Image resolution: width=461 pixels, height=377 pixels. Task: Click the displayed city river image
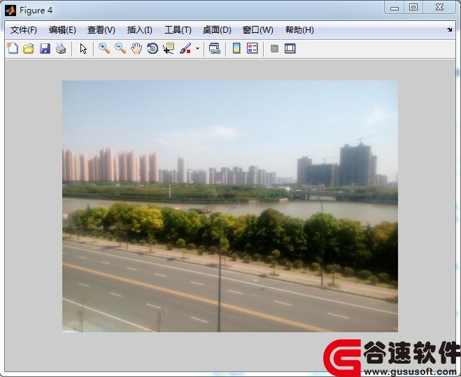[230, 206]
